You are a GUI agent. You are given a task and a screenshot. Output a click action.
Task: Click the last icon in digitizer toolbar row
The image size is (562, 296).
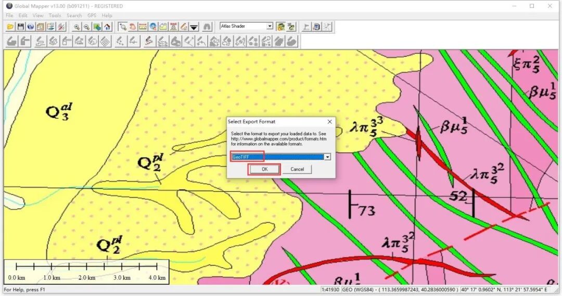(x=292, y=42)
